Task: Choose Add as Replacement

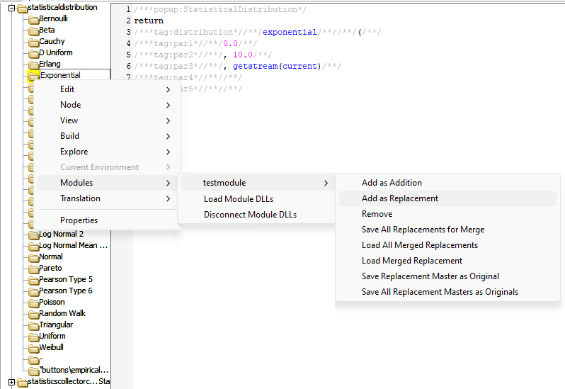Action: 400,198
